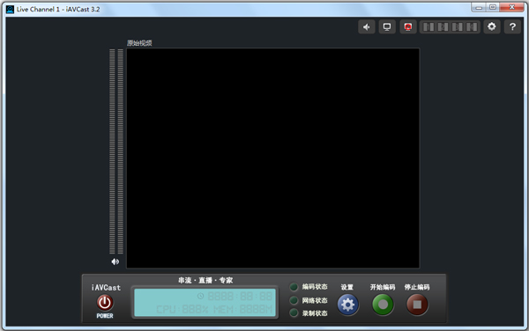529x331 pixels.
Task: Click the red POWER button
Action: click(105, 303)
